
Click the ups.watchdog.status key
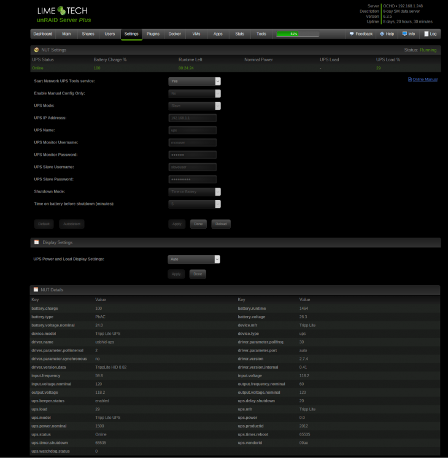(50, 451)
